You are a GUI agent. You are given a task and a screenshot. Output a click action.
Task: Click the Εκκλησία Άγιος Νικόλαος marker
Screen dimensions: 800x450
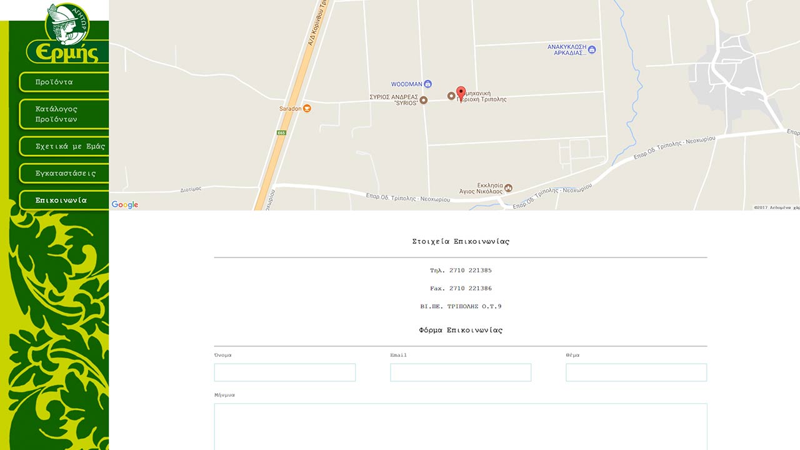pyautogui.click(x=508, y=188)
